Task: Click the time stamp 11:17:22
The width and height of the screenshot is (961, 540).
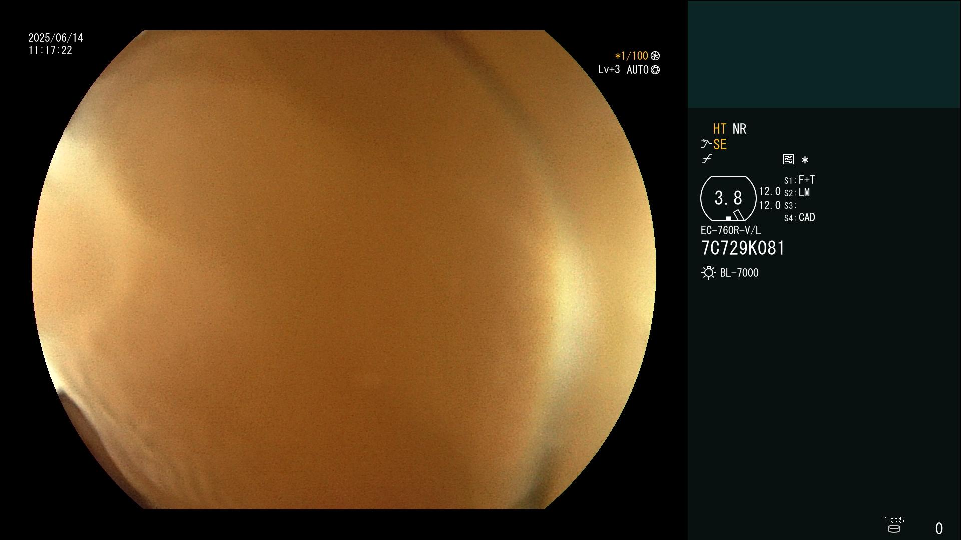Action: click(x=50, y=50)
